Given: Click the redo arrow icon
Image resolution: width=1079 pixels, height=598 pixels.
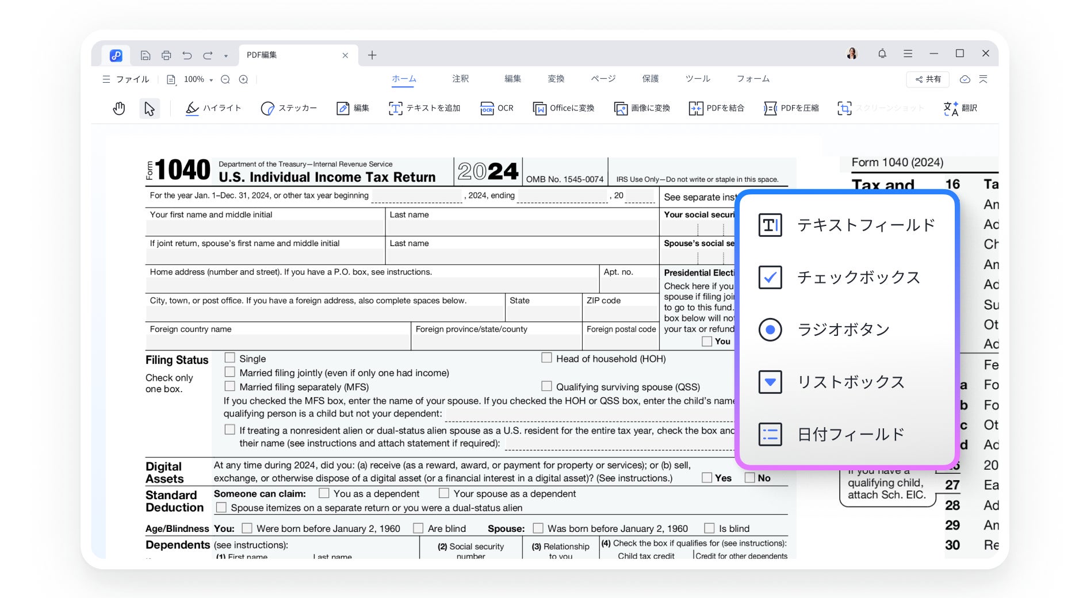Looking at the screenshot, I should [208, 55].
